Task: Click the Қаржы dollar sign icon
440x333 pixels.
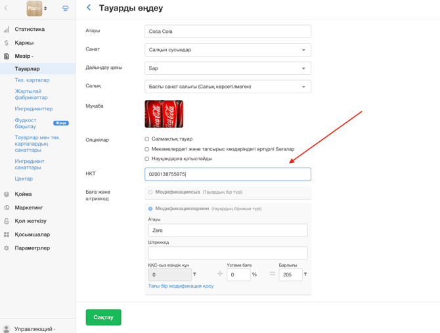Action: (7, 43)
